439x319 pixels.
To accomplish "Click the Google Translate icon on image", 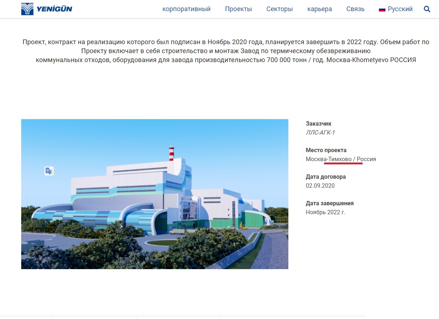I will (x=49, y=171).
